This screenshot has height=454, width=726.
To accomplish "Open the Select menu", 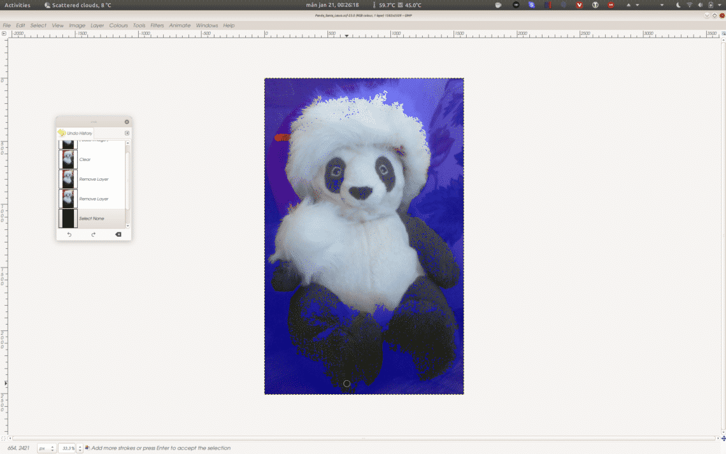I will 38,25.
